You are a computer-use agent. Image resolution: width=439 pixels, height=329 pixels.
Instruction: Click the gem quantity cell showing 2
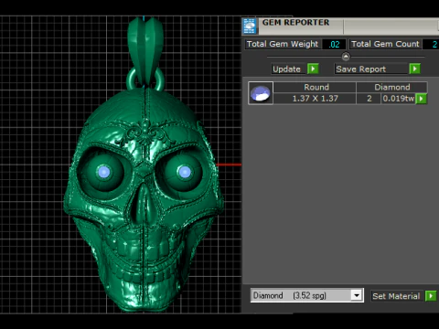369,99
